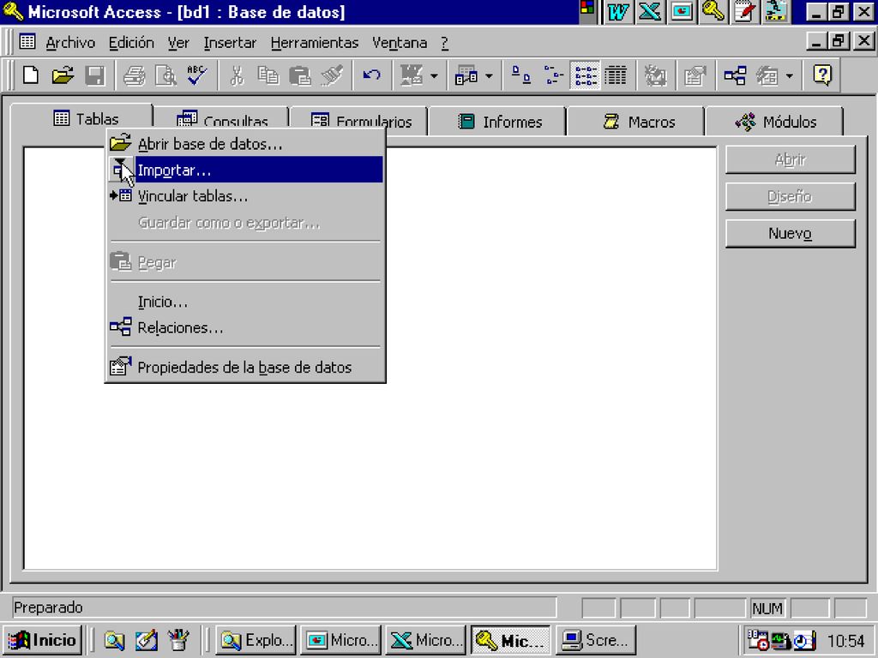The width and height of the screenshot is (878, 658).
Task: Switch to the Macros tab
Action: pyautogui.click(x=639, y=122)
